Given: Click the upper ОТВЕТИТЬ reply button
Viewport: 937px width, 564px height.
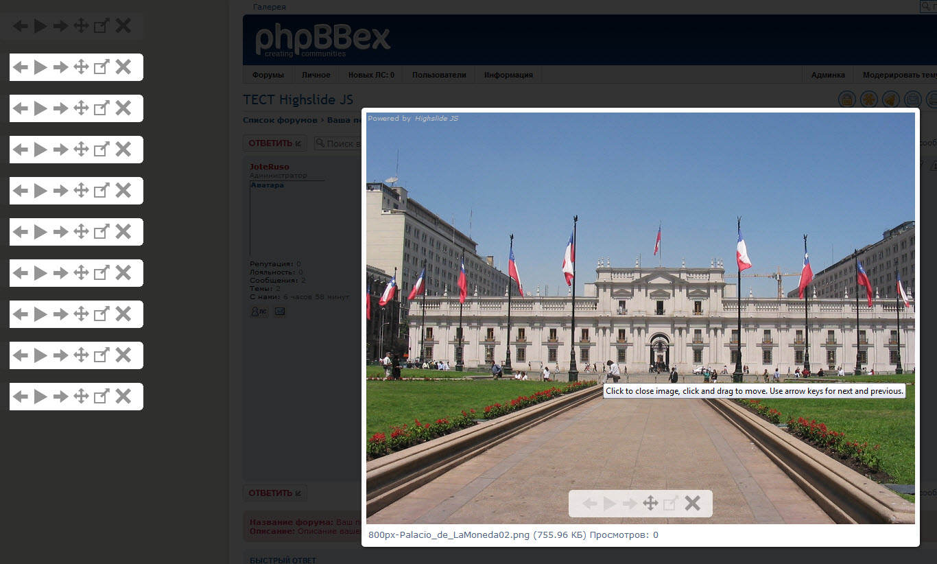Looking at the screenshot, I should pos(274,143).
